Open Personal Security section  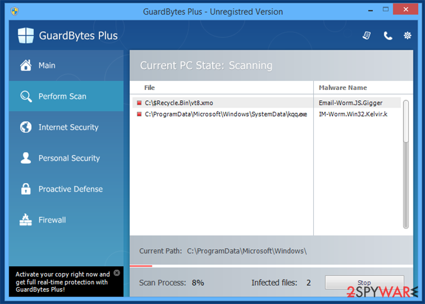(66, 158)
